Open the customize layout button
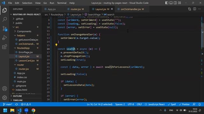 (179, 3)
